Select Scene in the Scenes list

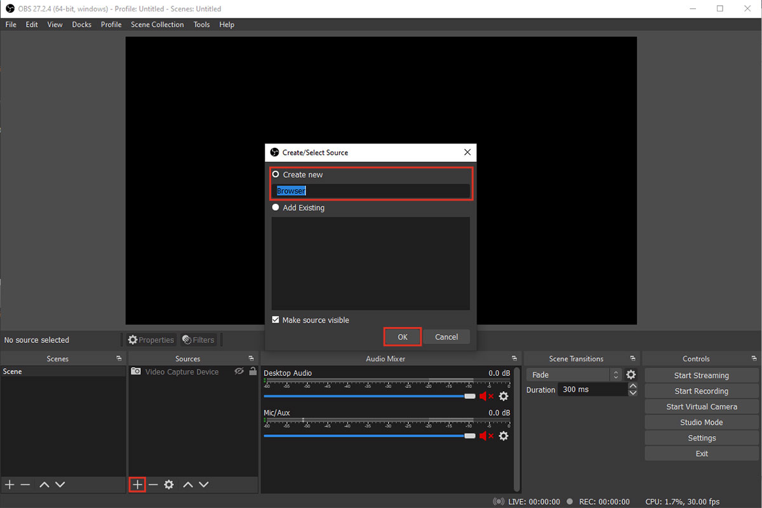tap(63, 371)
